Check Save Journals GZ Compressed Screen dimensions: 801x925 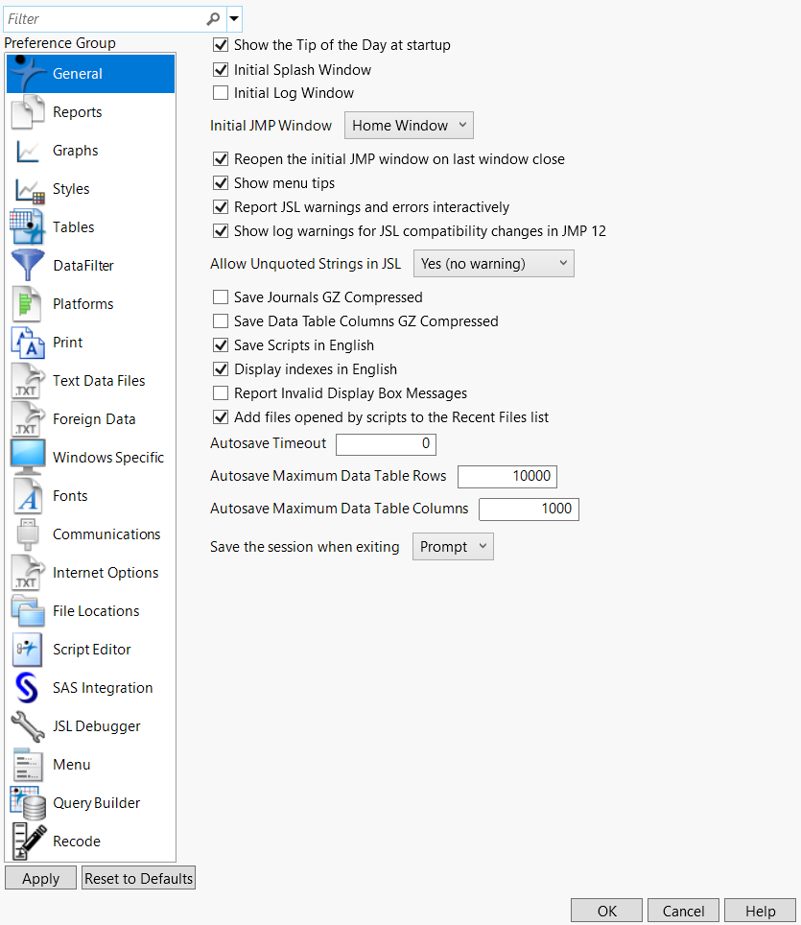coord(220,296)
